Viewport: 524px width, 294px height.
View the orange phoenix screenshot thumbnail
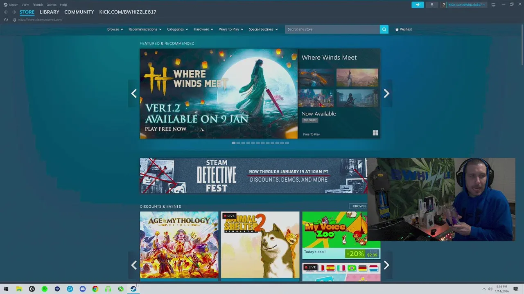pyautogui.click(x=316, y=78)
